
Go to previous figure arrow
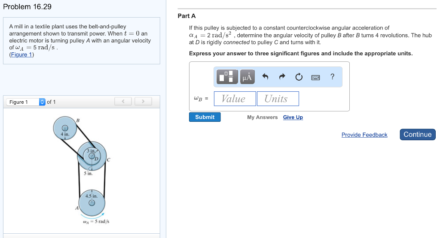point(123,102)
